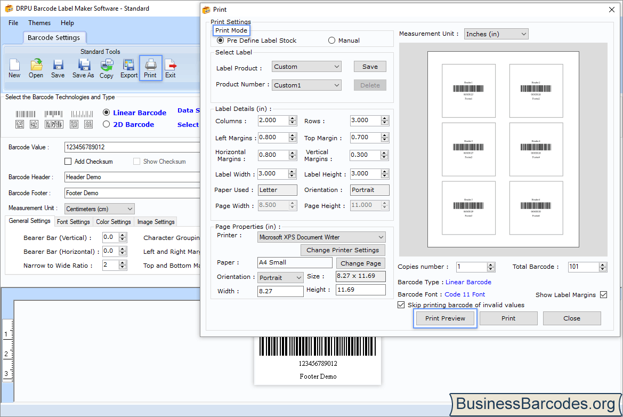This screenshot has height=417, width=623.
Task: Click the Code 11 Font link
Action: (465, 294)
